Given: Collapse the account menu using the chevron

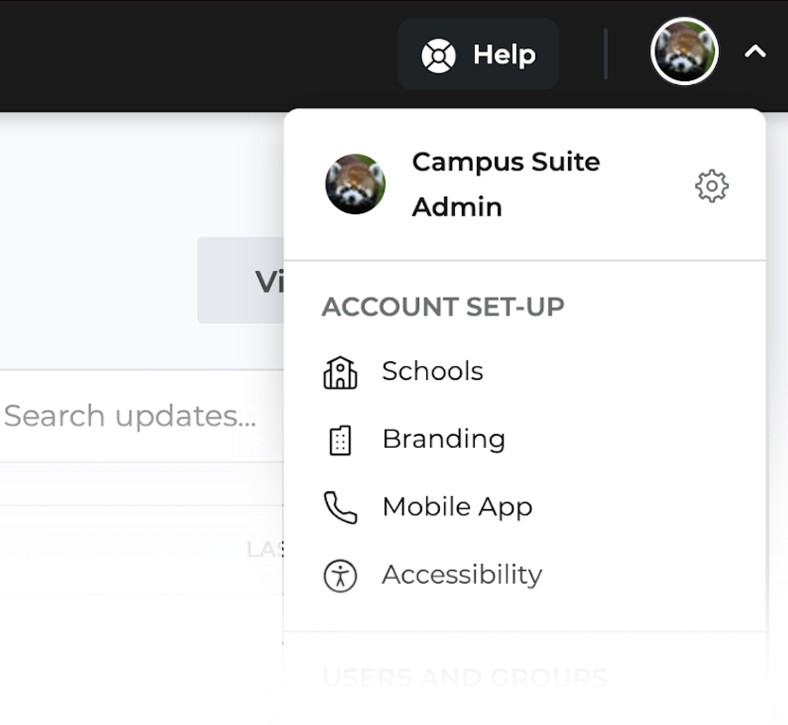Looking at the screenshot, I should [755, 51].
